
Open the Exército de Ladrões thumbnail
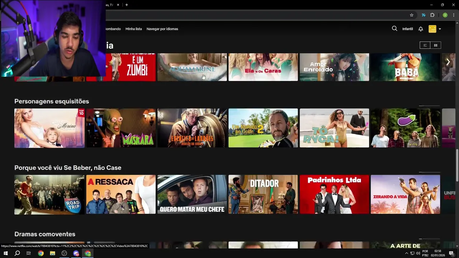point(192,128)
